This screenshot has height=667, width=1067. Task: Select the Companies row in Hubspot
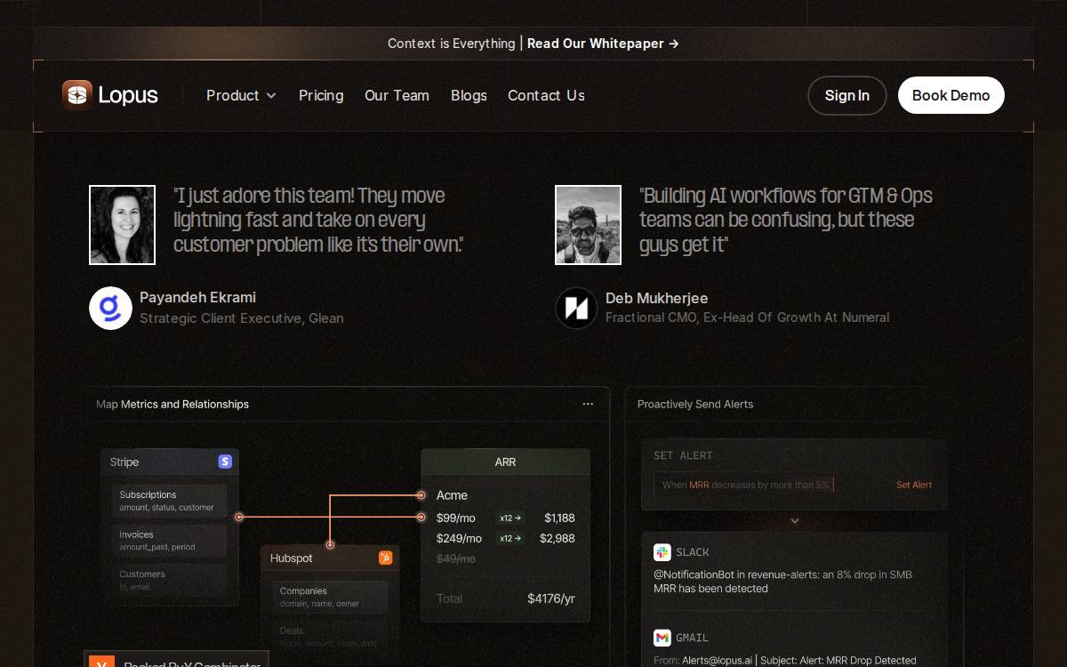tap(329, 597)
